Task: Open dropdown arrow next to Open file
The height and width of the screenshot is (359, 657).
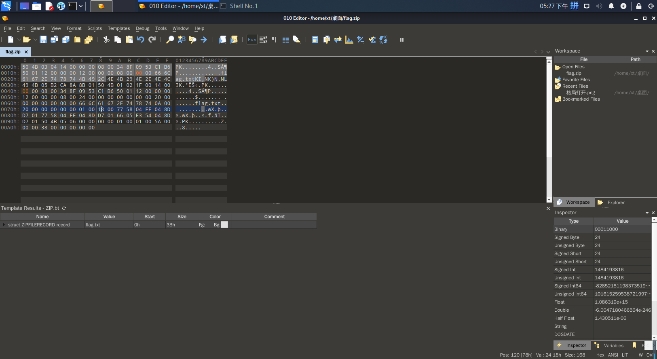Action: (35, 40)
